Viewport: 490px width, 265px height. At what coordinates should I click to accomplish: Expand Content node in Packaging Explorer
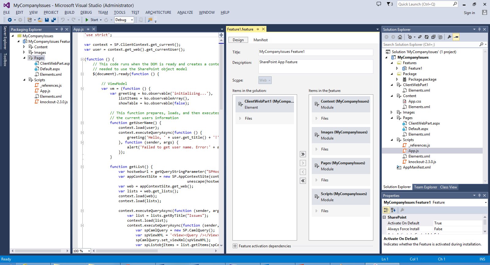pos(24,47)
